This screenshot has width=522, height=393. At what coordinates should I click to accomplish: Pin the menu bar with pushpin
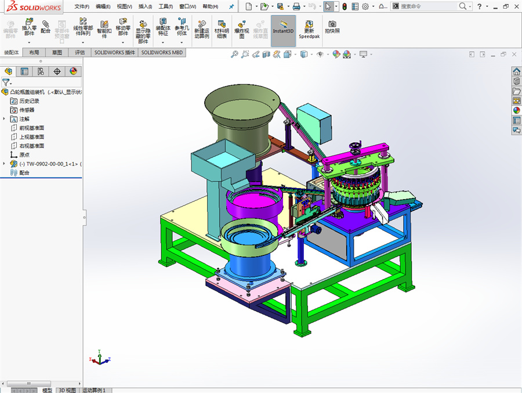coord(231,6)
